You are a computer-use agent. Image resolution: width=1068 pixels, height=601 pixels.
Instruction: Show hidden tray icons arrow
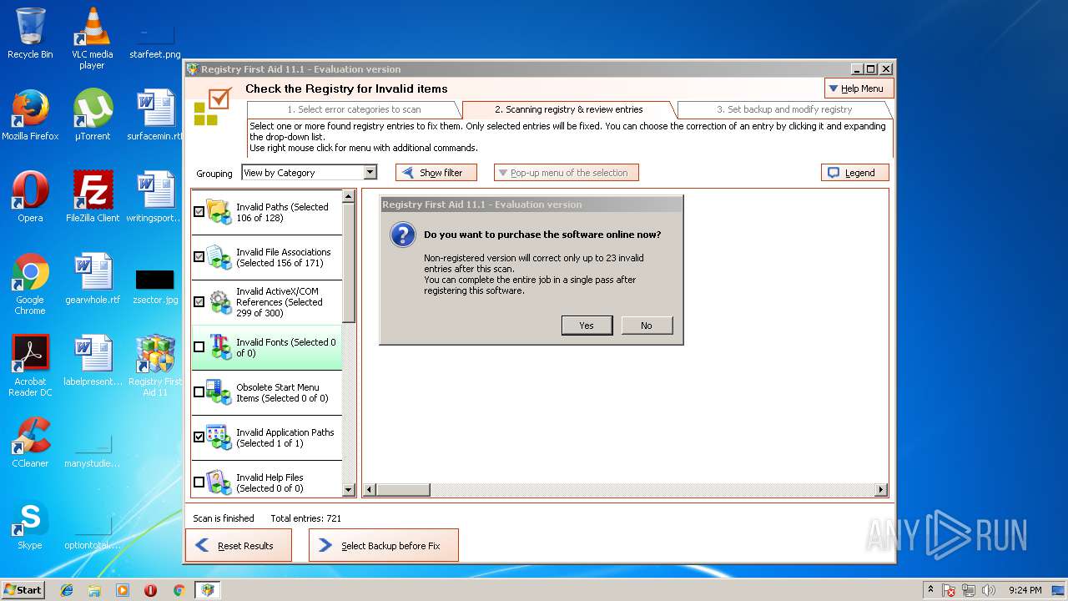tap(930, 590)
